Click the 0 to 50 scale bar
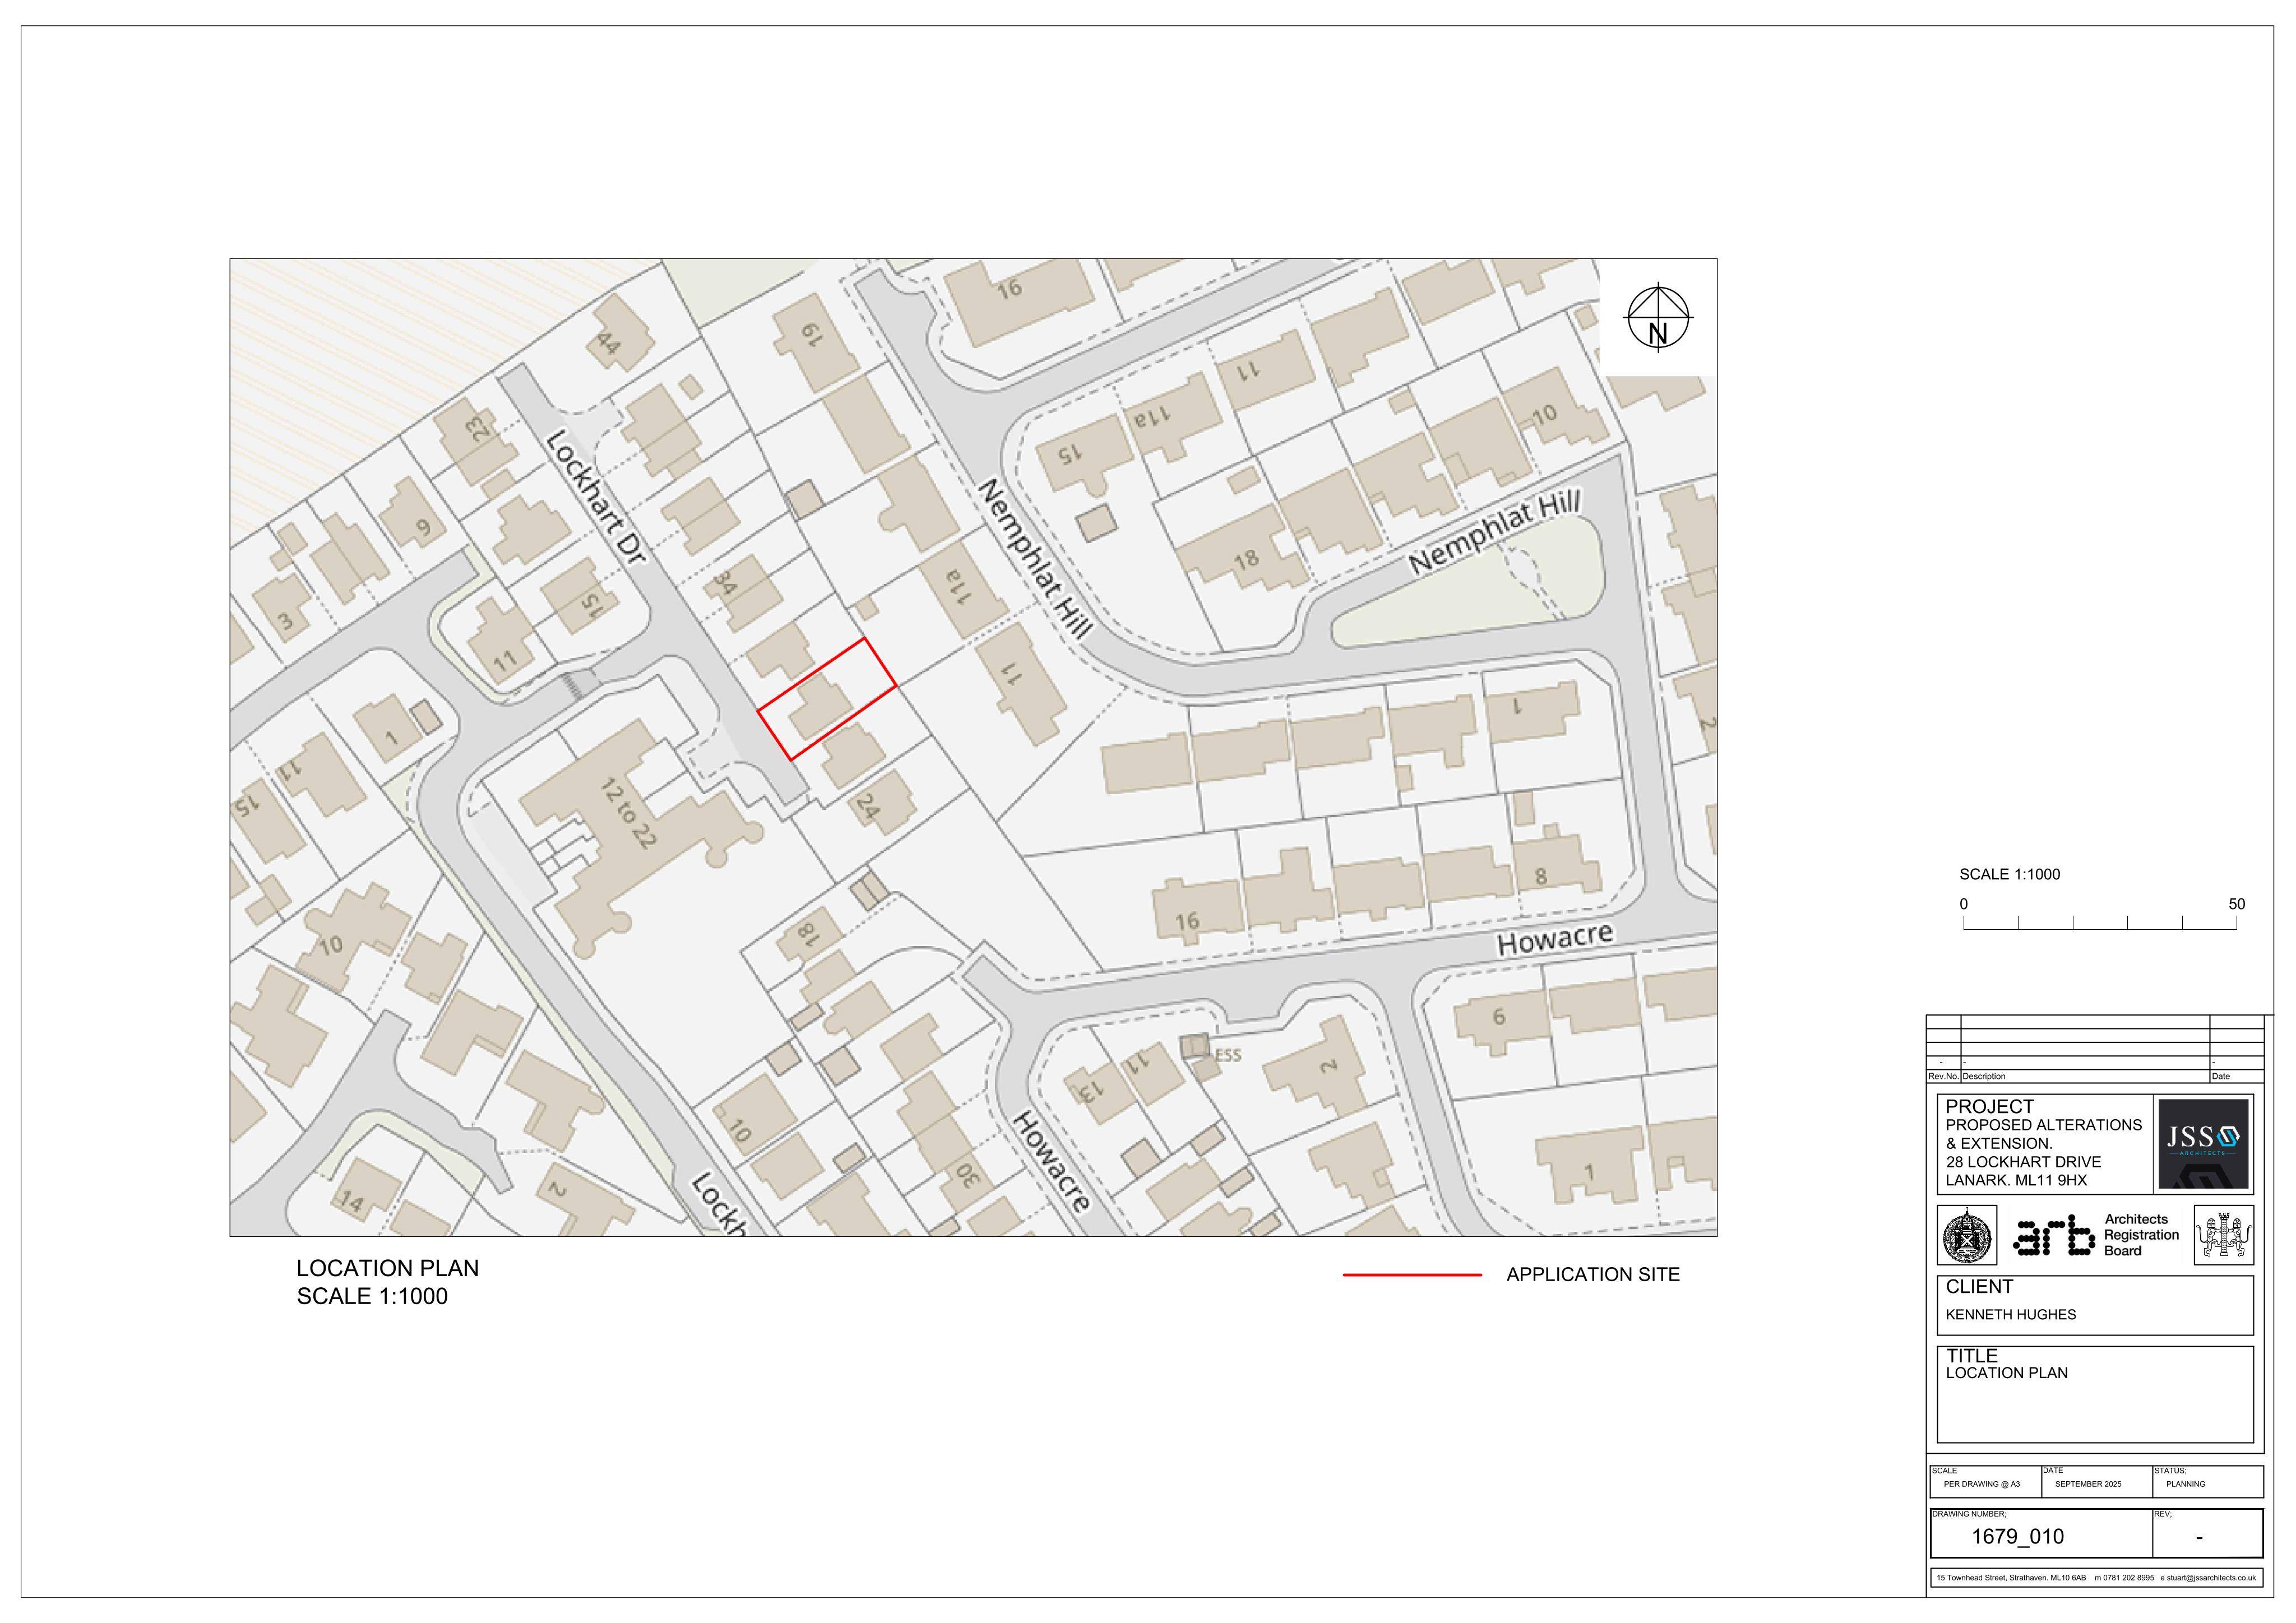This screenshot has height=1623, width=2296. [x=2100, y=921]
